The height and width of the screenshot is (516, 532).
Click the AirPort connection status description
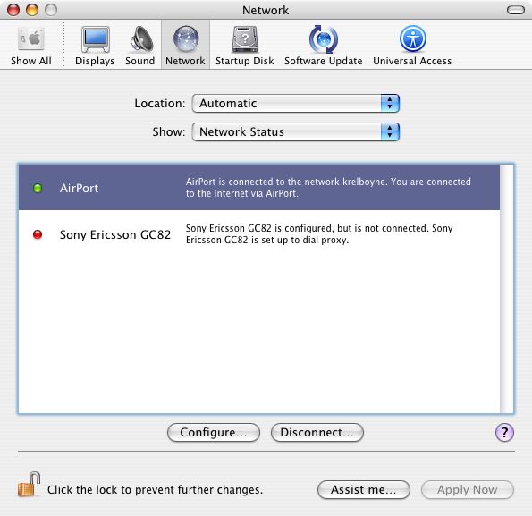point(328,187)
